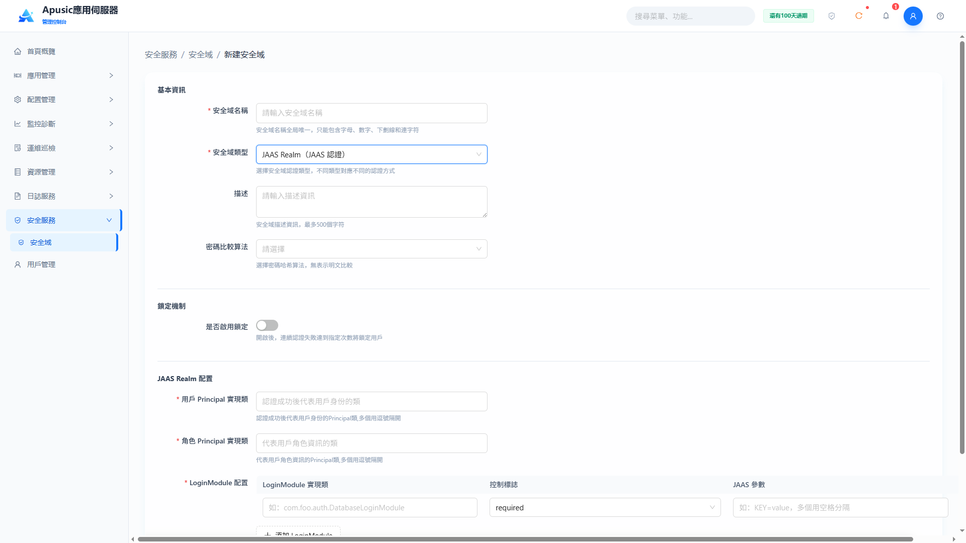Click the shield icon beside 安全域 submenu

click(x=21, y=242)
